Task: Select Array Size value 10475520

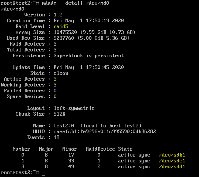Action: [65, 32]
